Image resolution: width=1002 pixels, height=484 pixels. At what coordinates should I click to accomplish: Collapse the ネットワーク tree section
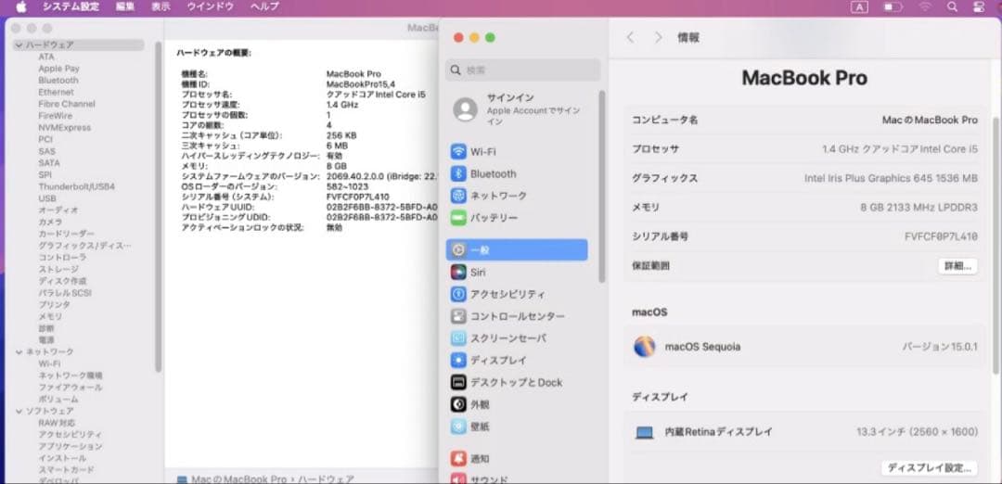click(19, 351)
